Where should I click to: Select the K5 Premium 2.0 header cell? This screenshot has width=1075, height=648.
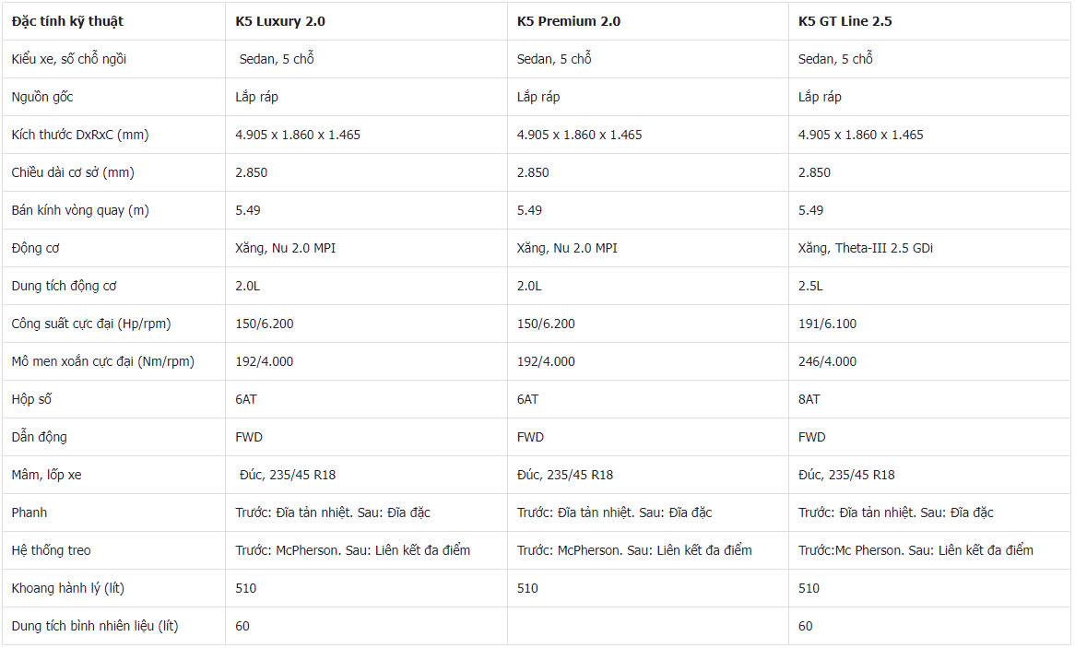pyautogui.click(x=648, y=21)
